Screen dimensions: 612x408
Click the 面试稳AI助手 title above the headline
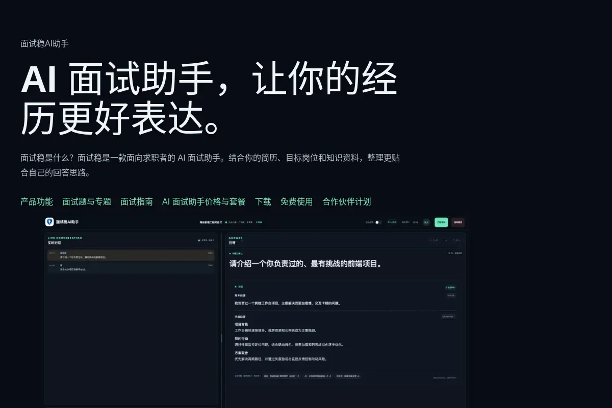(x=44, y=44)
